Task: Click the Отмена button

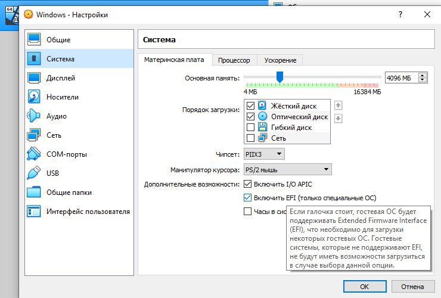Action: click(x=412, y=287)
